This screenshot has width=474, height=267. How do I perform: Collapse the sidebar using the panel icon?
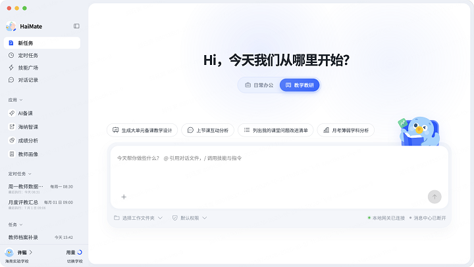(x=76, y=26)
